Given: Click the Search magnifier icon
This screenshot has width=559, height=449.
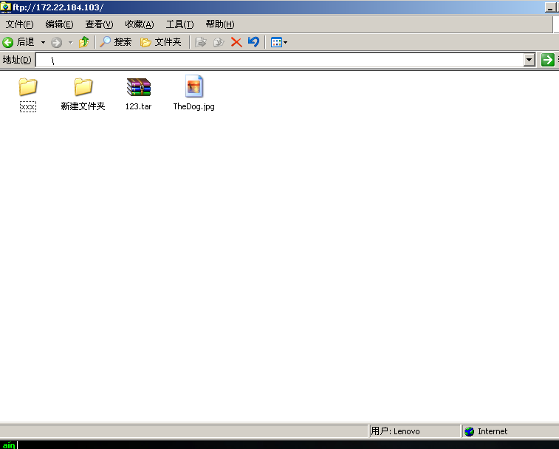Looking at the screenshot, I should click(105, 42).
